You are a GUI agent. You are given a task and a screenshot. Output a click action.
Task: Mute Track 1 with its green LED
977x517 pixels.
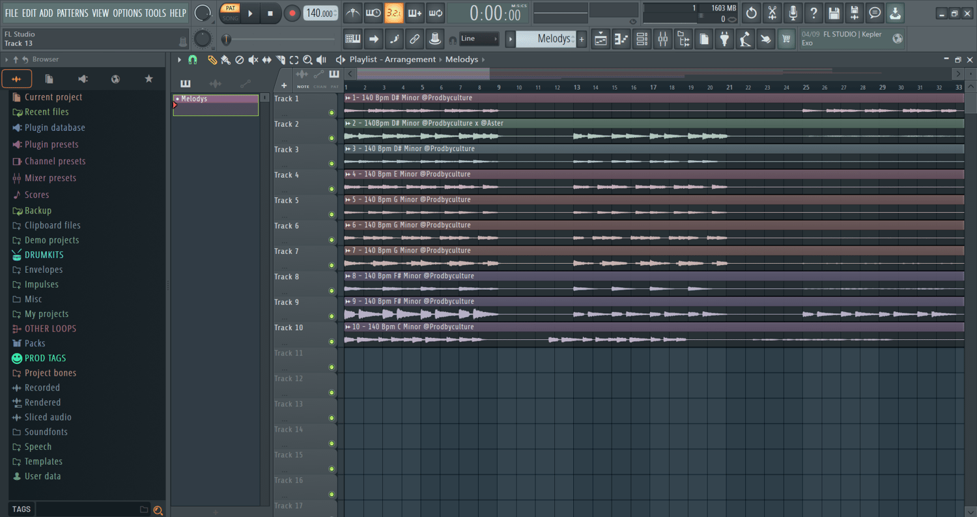pyautogui.click(x=332, y=113)
